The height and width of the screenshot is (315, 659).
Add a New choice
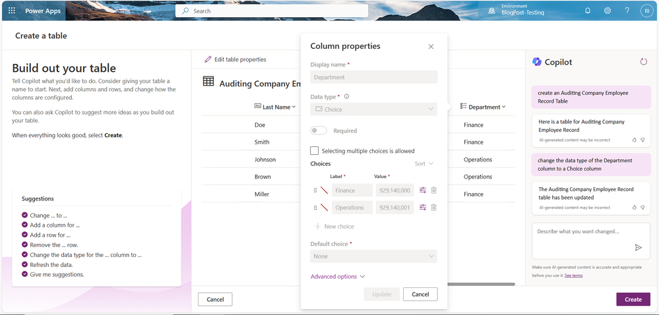point(334,227)
